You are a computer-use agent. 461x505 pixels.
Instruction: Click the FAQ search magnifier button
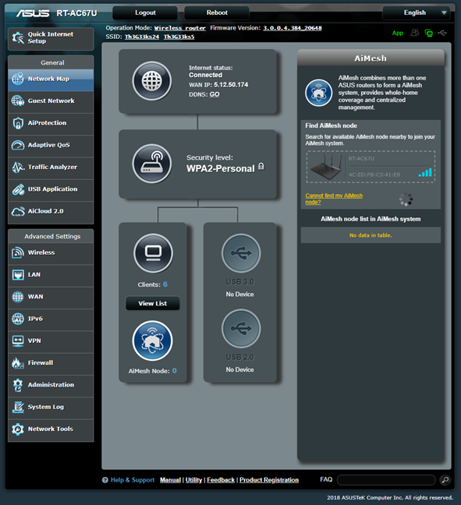(445, 480)
